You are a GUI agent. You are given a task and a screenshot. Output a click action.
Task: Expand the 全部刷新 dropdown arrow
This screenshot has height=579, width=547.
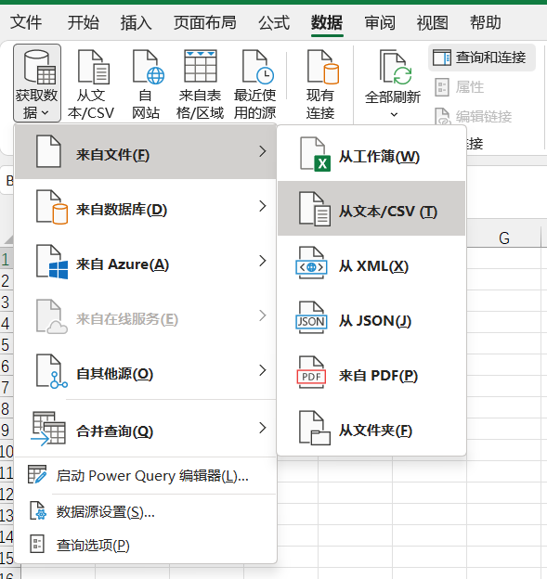394,114
